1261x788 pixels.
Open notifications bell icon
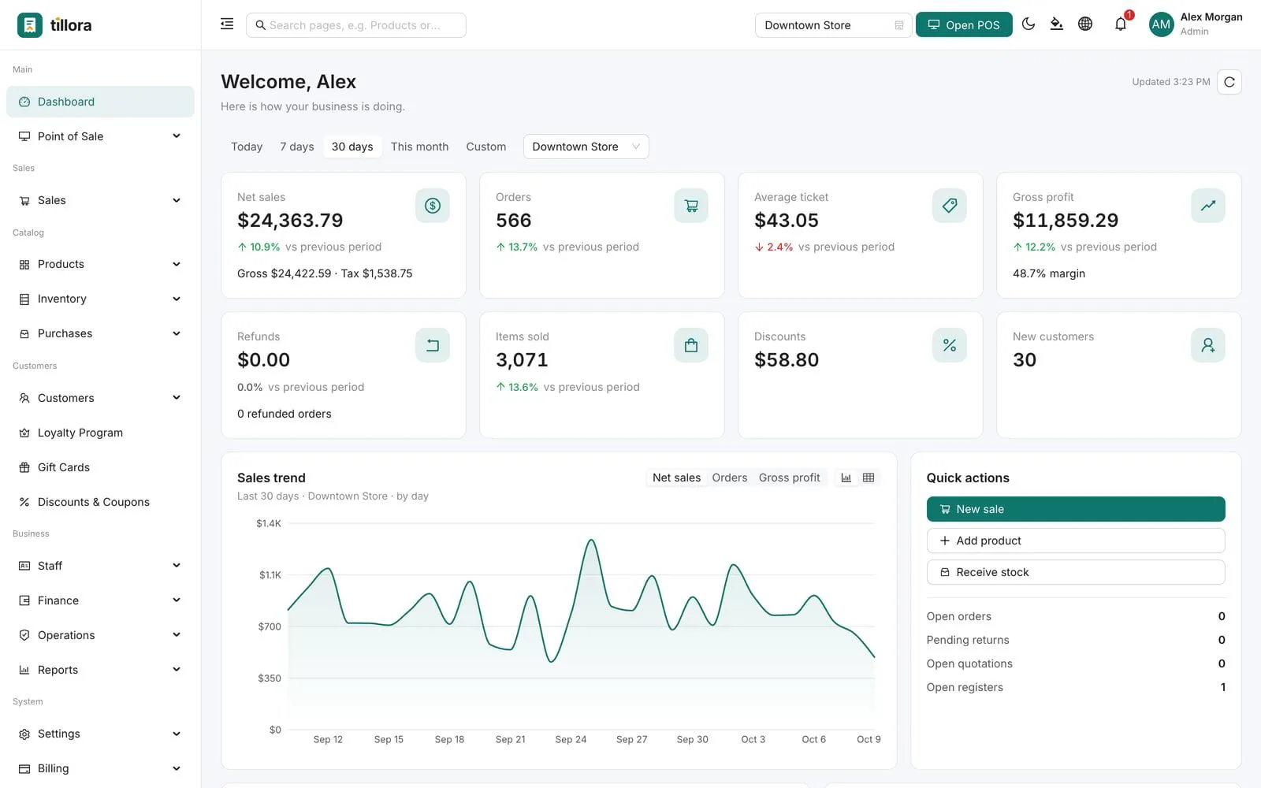click(x=1121, y=24)
